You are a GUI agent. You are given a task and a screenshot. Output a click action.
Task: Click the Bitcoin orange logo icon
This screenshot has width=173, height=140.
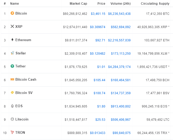[12, 13]
